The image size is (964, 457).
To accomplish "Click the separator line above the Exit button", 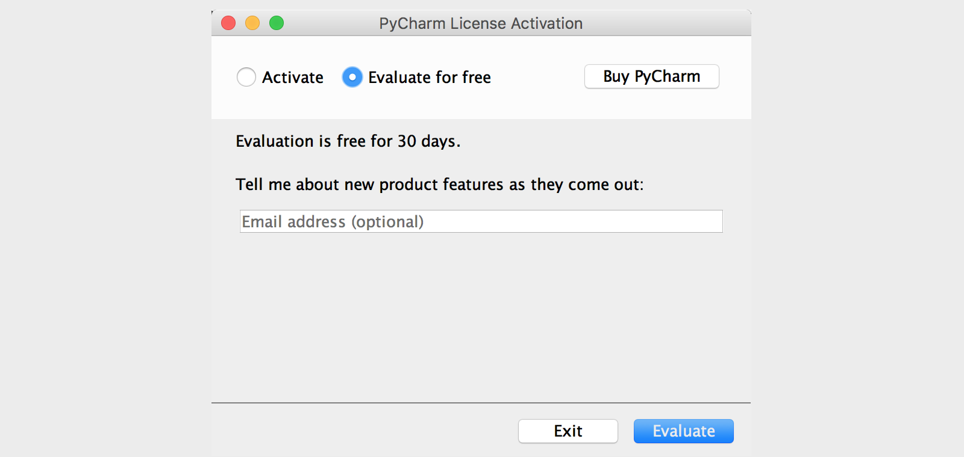I will coord(481,403).
